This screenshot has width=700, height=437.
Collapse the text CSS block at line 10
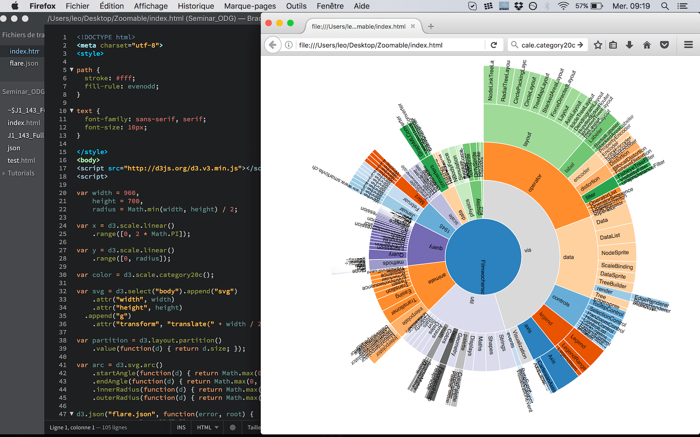click(x=71, y=111)
